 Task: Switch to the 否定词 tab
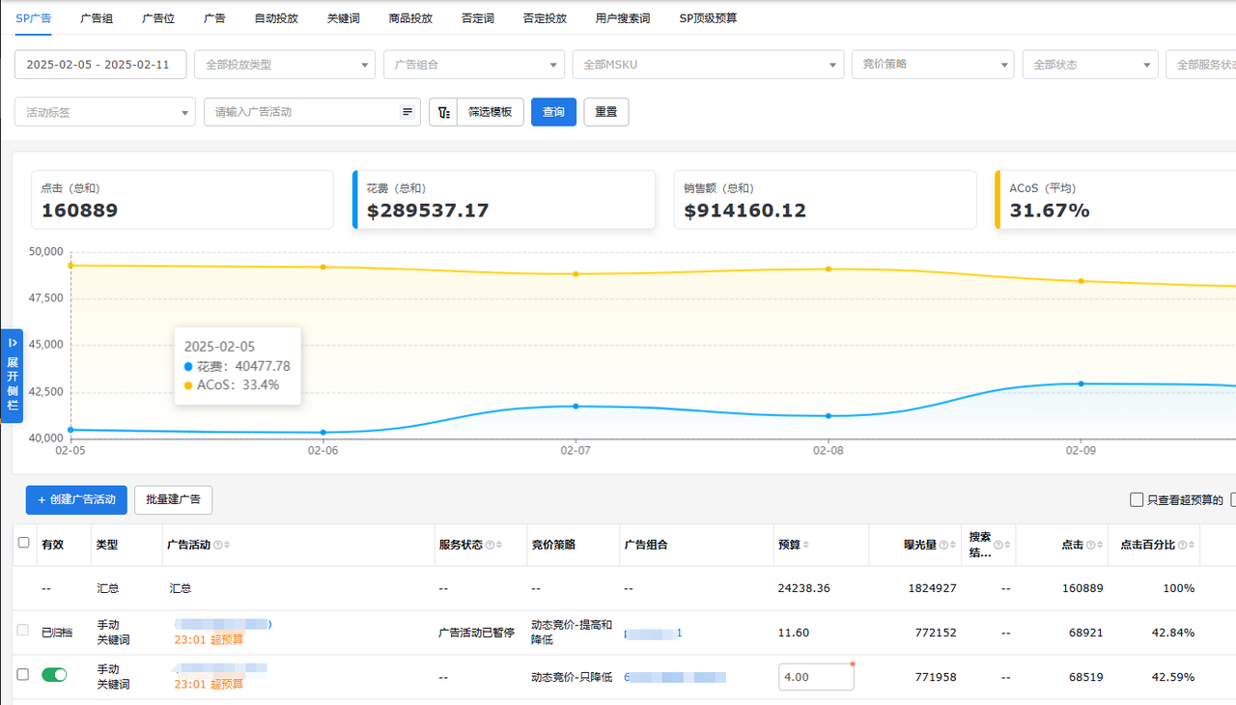click(x=477, y=18)
